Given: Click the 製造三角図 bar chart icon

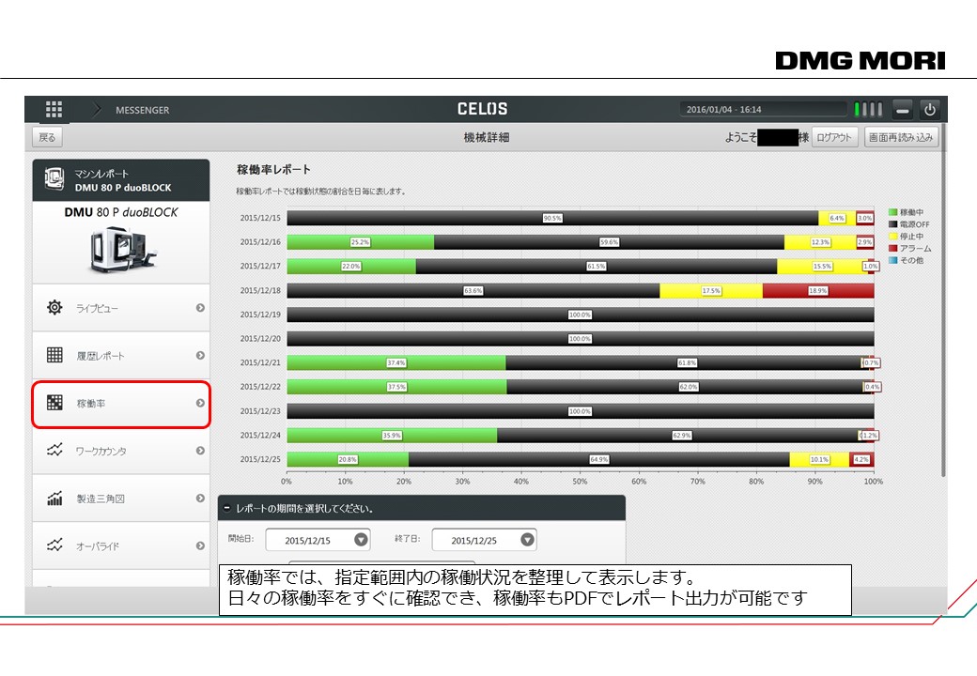Looking at the screenshot, I should pyautogui.click(x=54, y=498).
